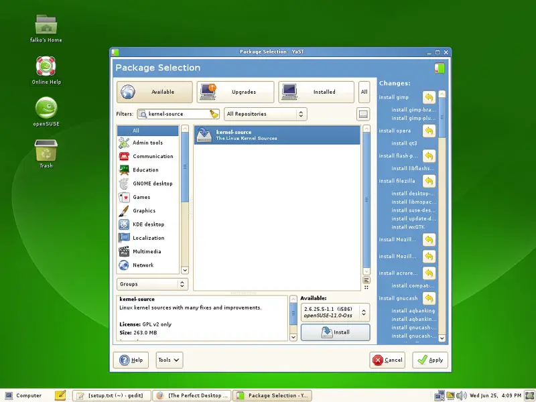Screen dimensions: 536x402
Task: Select the Games group
Action: (x=147, y=197)
